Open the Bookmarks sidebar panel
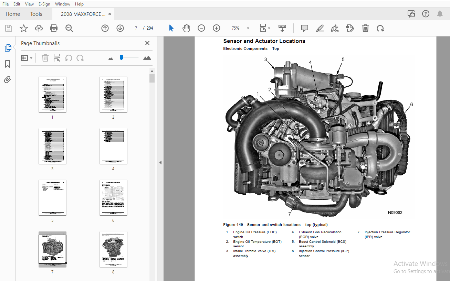Image resolution: width=450 pixels, height=281 pixels. coord(8,64)
